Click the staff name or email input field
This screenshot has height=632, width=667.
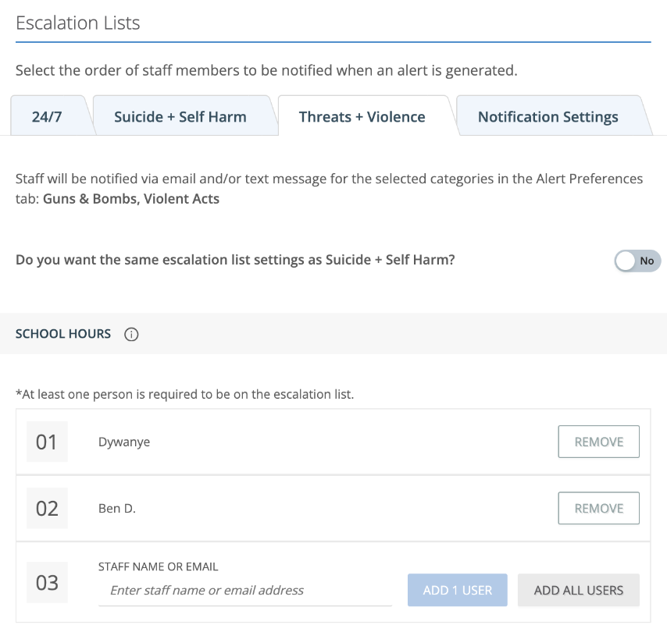coord(242,590)
